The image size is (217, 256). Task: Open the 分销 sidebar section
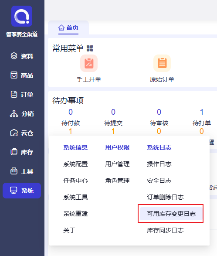[x=22, y=114]
